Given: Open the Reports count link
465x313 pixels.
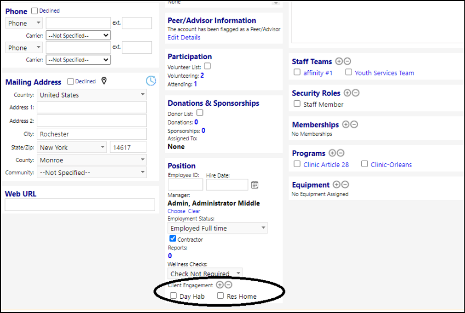Looking at the screenshot, I should (169, 255).
